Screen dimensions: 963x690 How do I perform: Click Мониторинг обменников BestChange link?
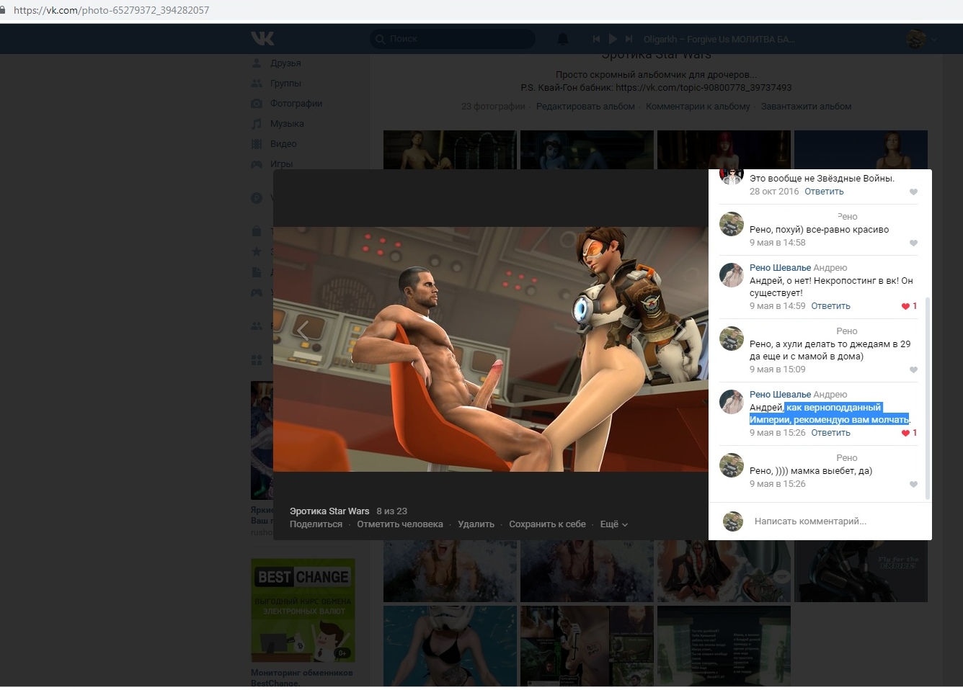302,678
